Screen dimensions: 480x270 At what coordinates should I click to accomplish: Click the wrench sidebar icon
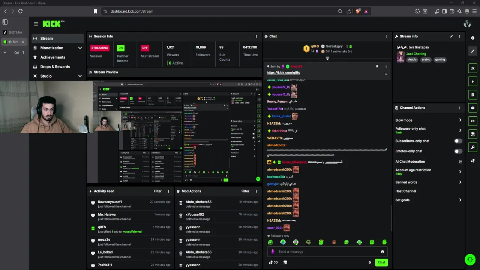tap(472, 147)
